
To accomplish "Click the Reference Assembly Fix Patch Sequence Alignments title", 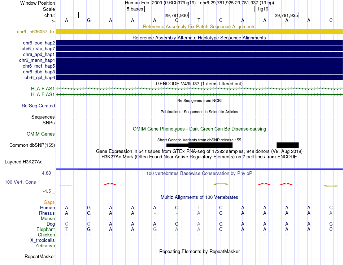I will coord(199,26).
